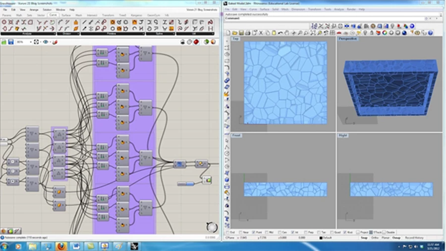
Task: Click the Record History status button
Action: [415, 238]
